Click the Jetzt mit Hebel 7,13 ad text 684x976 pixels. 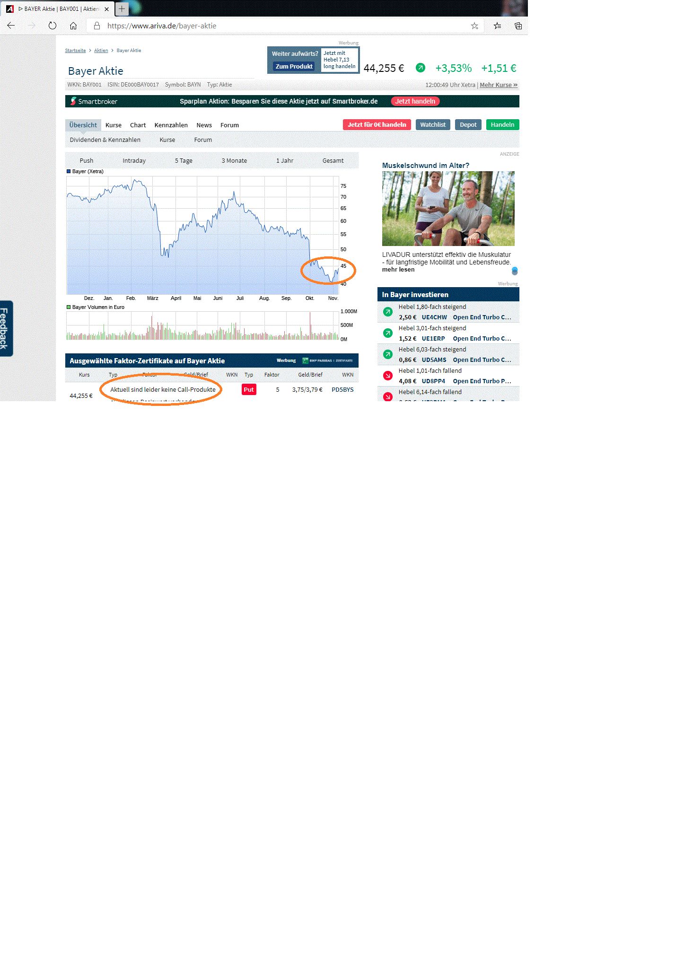click(x=340, y=60)
